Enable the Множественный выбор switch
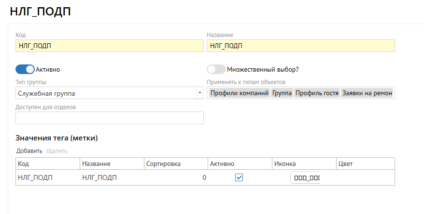The height and width of the screenshot is (214, 424). coord(216,69)
